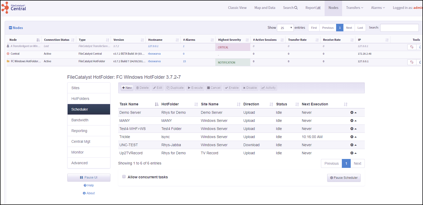The height and width of the screenshot is (205, 423).
Task: Expand the Transfers menu
Action: (x=355, y=8)
